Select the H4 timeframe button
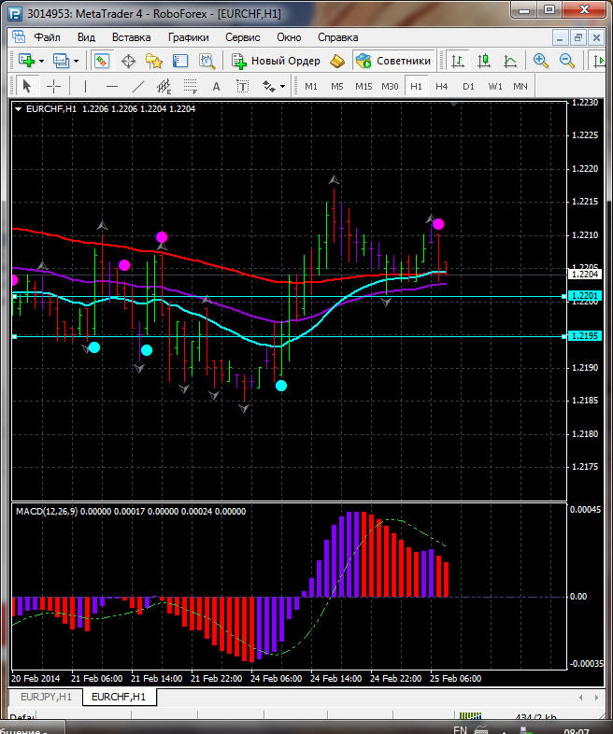Image resolution: width=613 pixels, height=734 pixels. (x=442, y=86)
